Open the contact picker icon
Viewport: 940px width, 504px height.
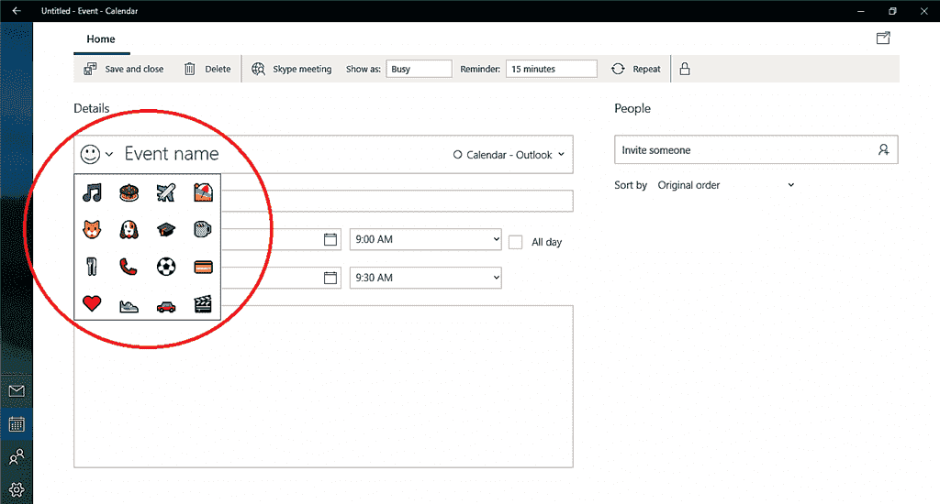click(884, 149)
